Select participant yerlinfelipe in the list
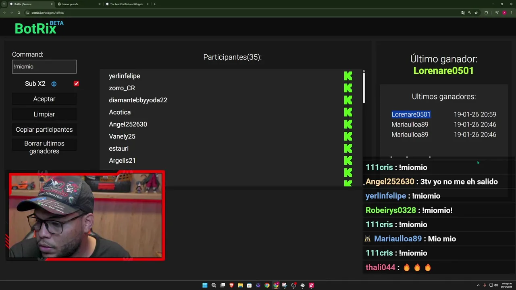516x290 pixels. coord(124,76)
